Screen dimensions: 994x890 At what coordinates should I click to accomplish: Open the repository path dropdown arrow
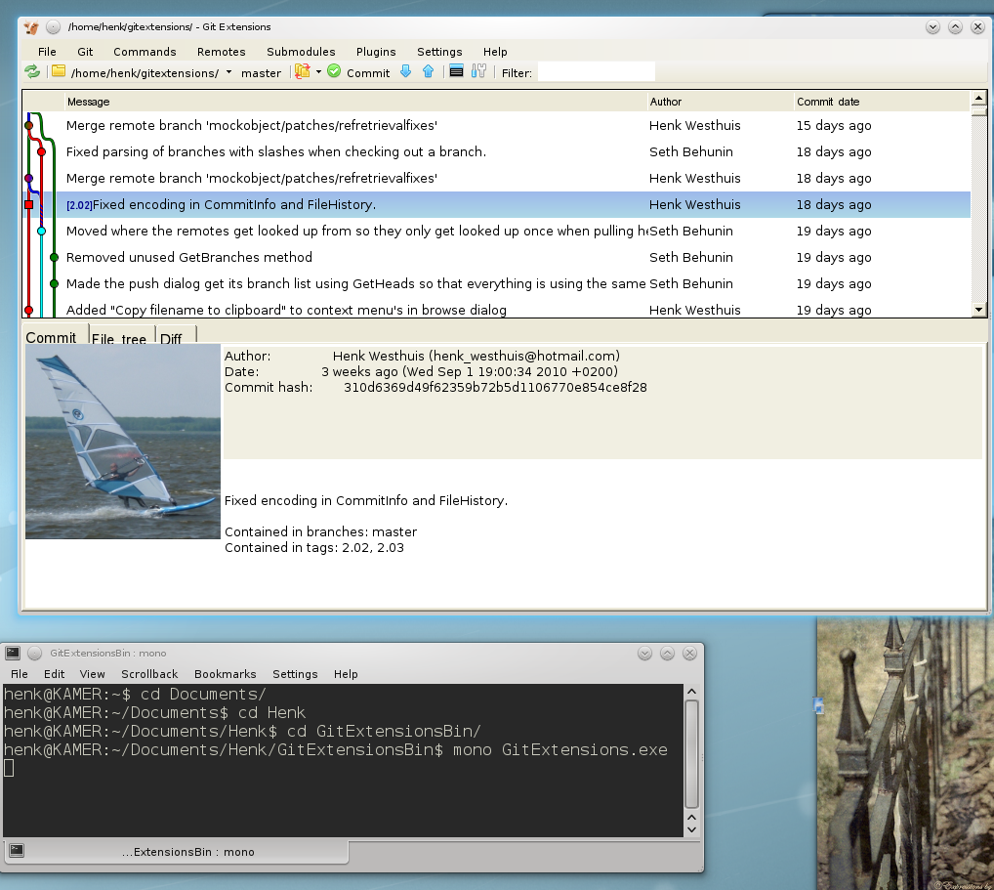228,71
